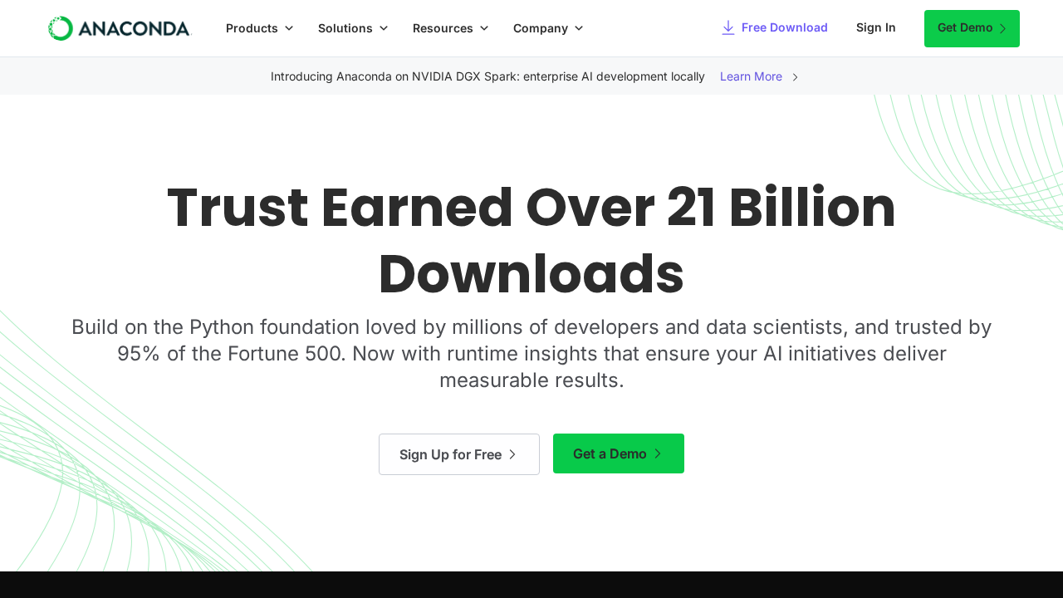Click the NVIDIA DGX Spark announcement banner
Image resolution: width=1063 pixels, height=598 pixels.
tap(487, 76)
